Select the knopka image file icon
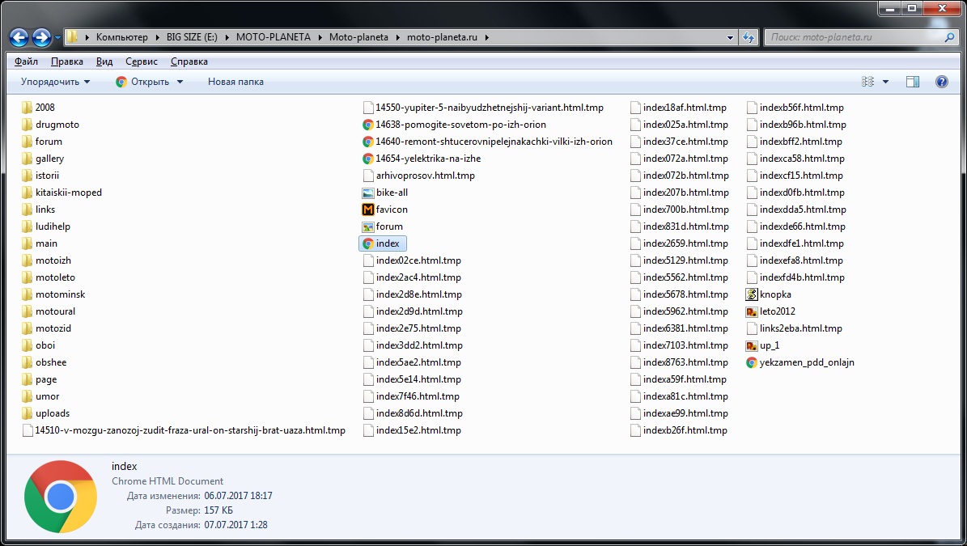This screenshot has width=967, height=546. pos(752,294)
